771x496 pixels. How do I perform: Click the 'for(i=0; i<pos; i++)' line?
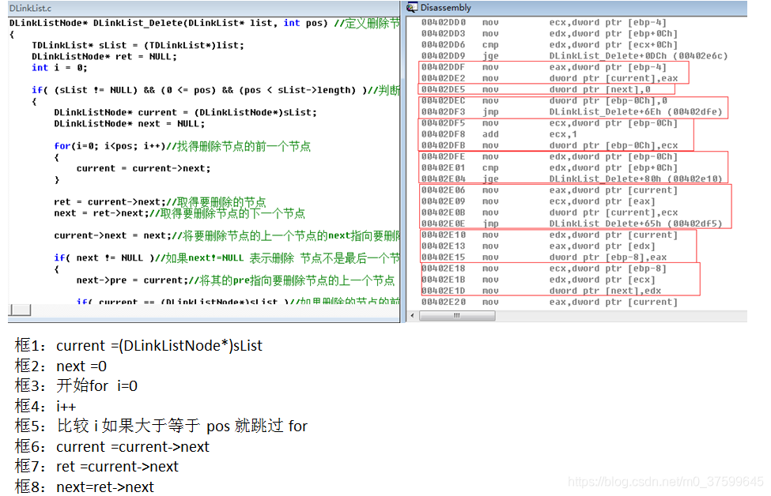(183, 146)
